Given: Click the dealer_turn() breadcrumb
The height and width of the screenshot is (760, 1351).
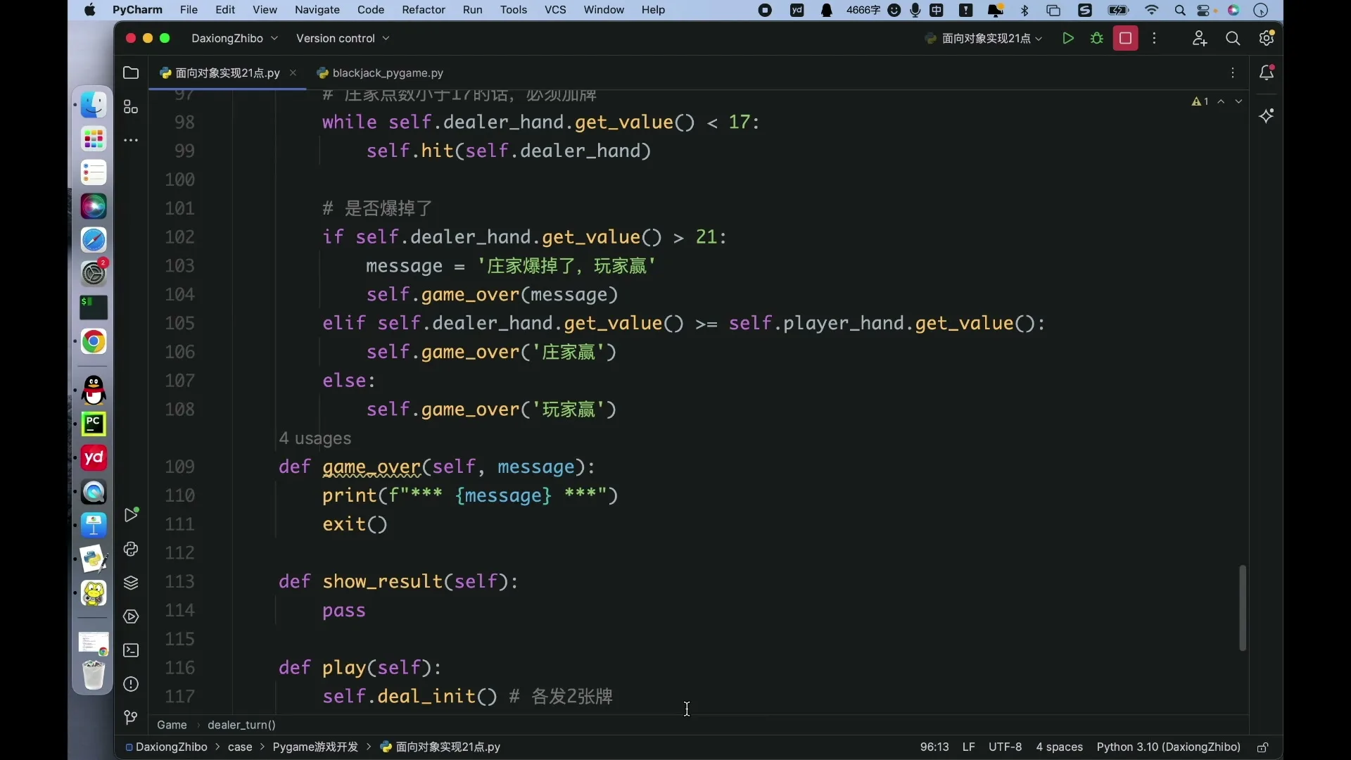Looking at the screenshot, I should 241,725.
